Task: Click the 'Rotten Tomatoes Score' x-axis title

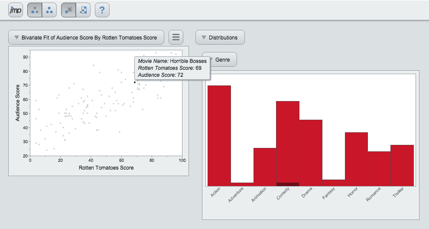Action: [106, 168]
